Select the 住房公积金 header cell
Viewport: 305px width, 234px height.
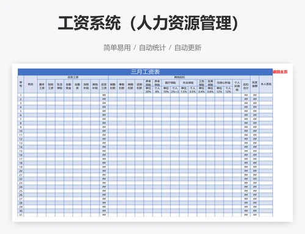pyautogui.click(x=224, y=82)
